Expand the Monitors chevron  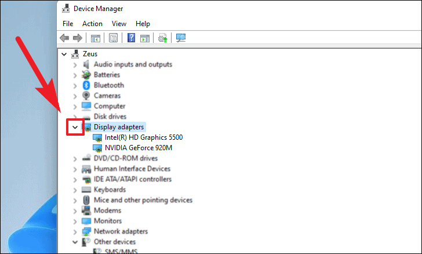coord(75,222)
